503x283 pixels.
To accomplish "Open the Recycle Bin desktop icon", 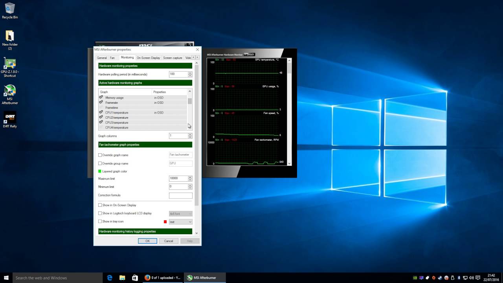I will [10, 11].
